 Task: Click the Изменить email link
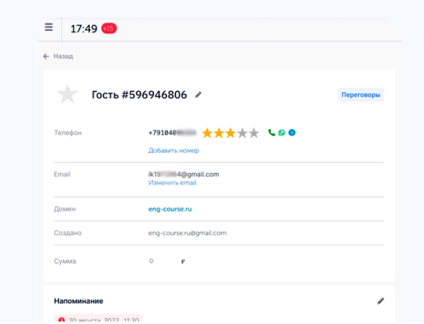pyautogui.click(x=172, y=183)
